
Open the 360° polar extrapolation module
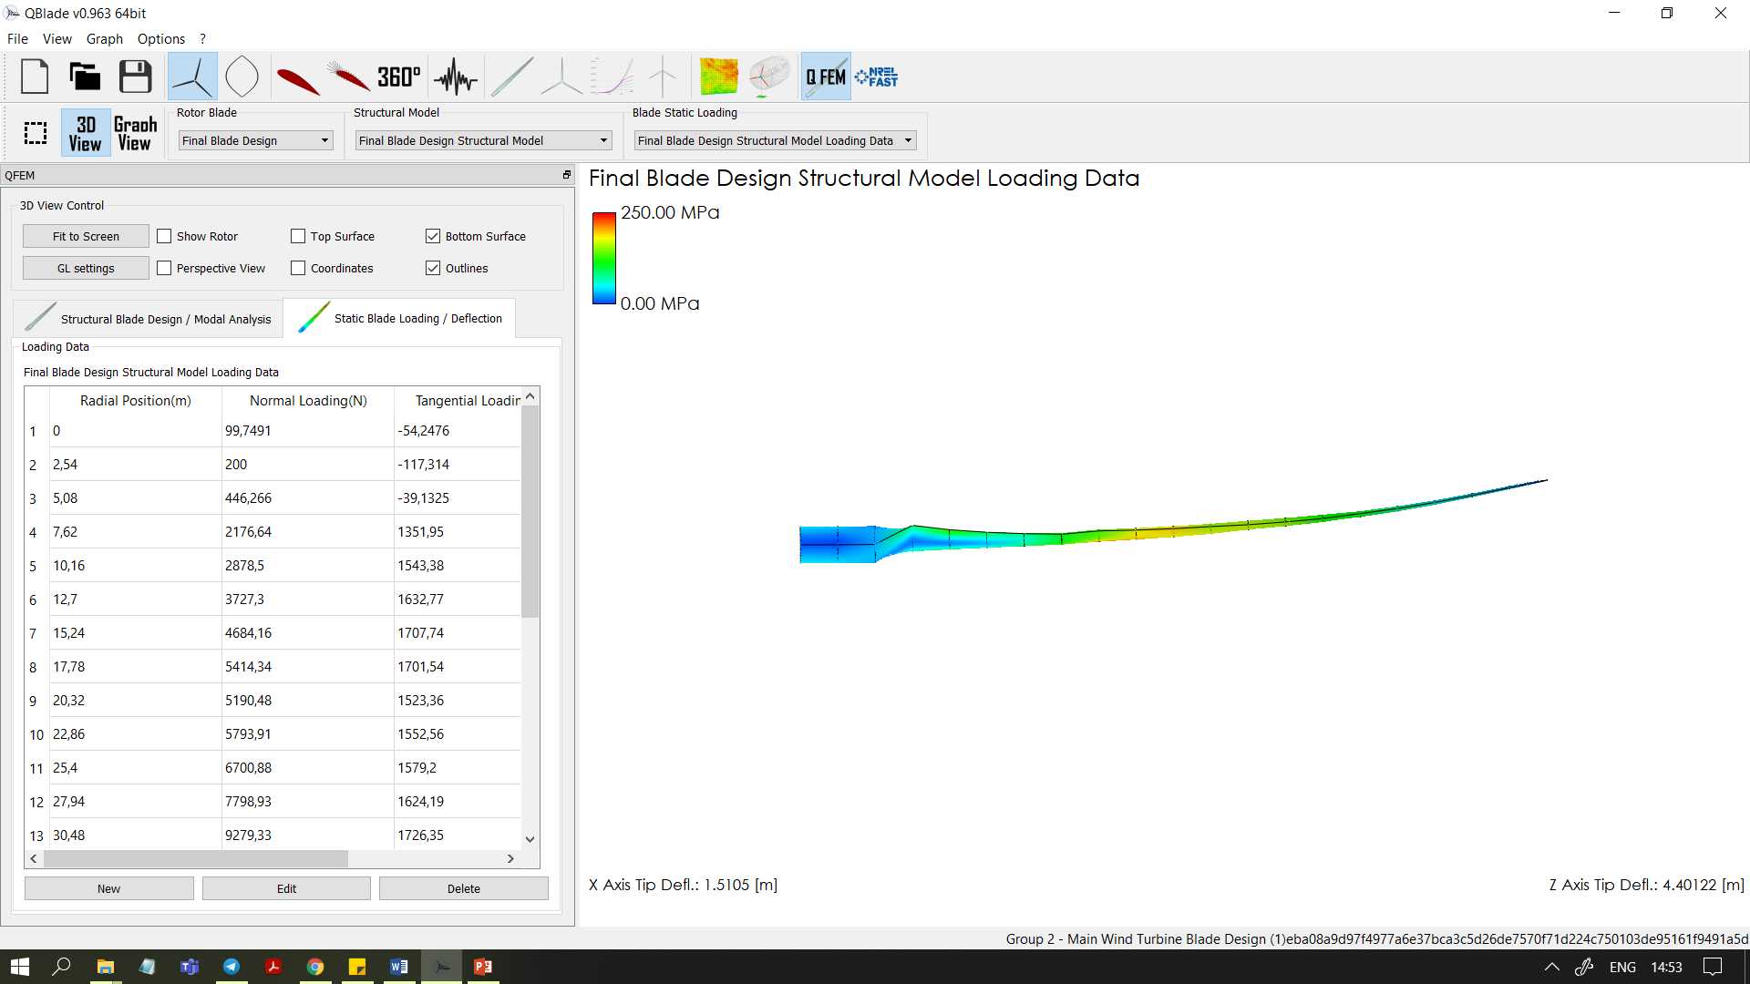[399, 77]
